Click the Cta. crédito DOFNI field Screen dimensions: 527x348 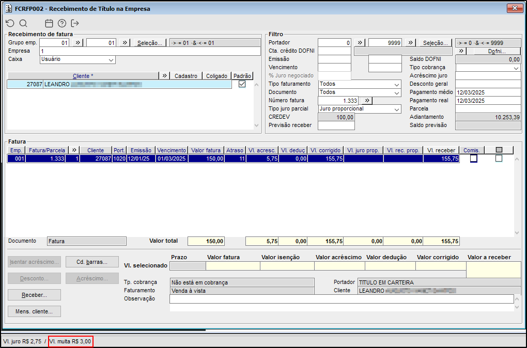click(334, 51)
